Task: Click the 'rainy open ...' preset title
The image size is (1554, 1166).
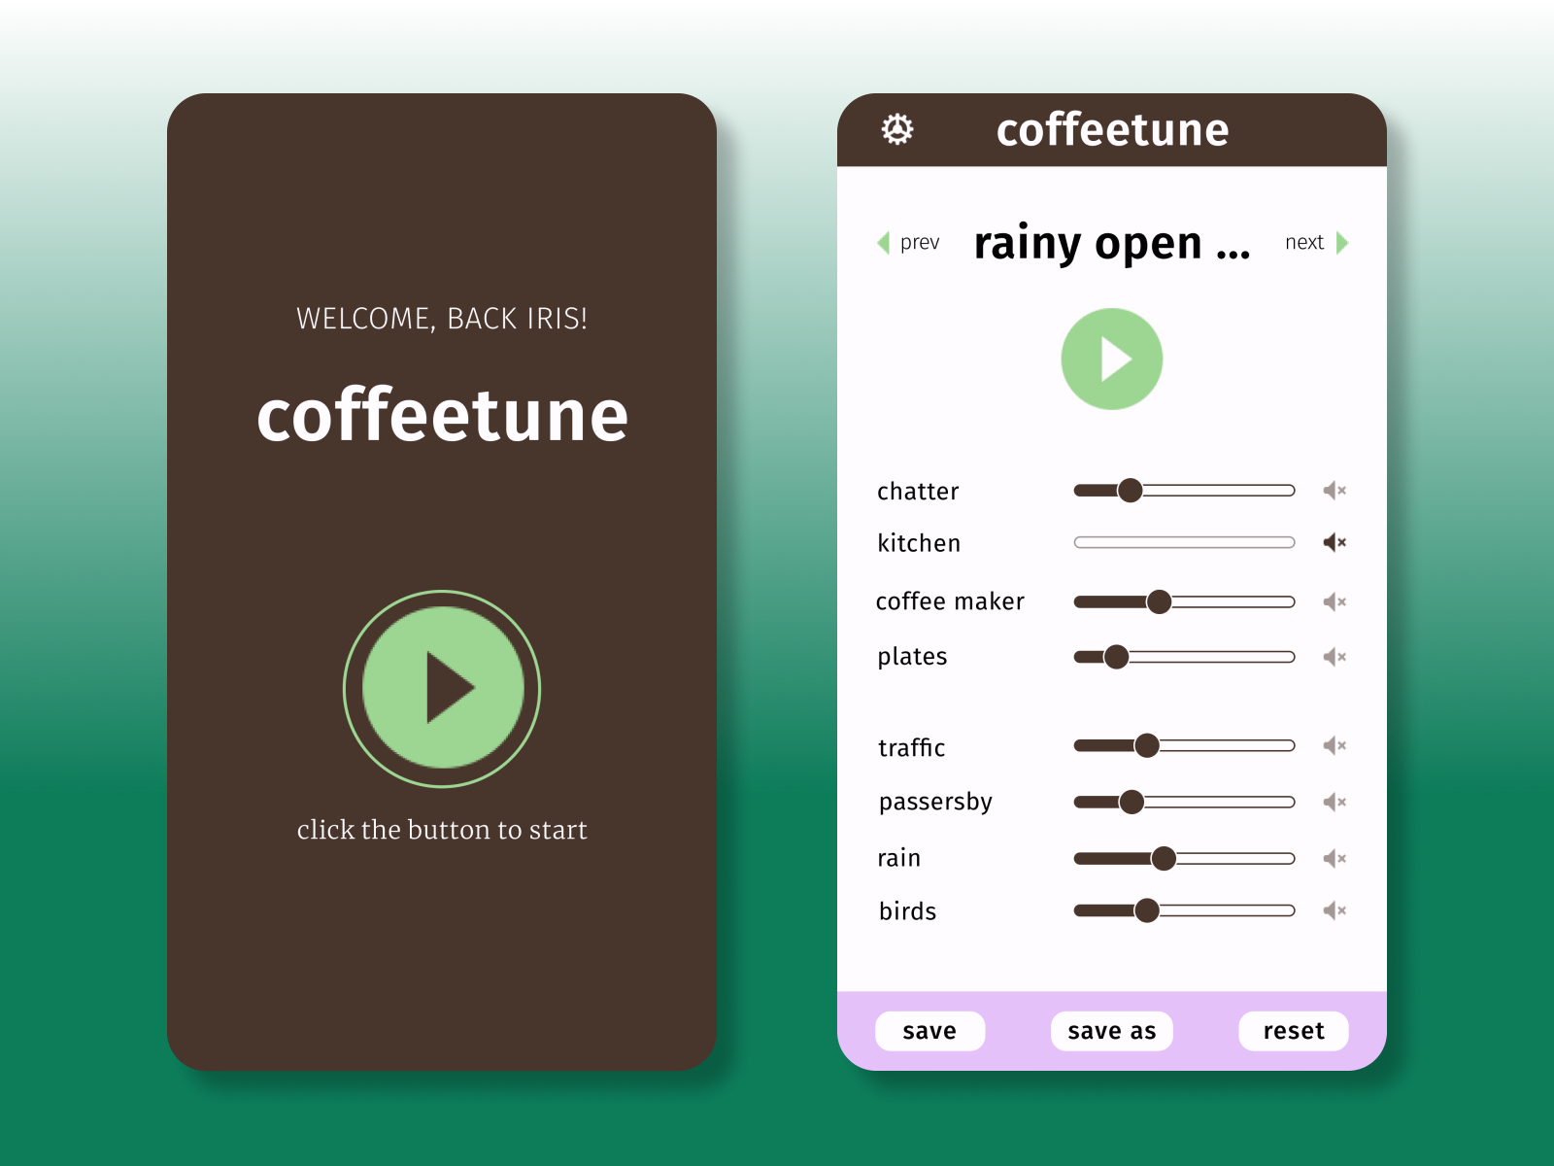Action: tap(1112, 243)
